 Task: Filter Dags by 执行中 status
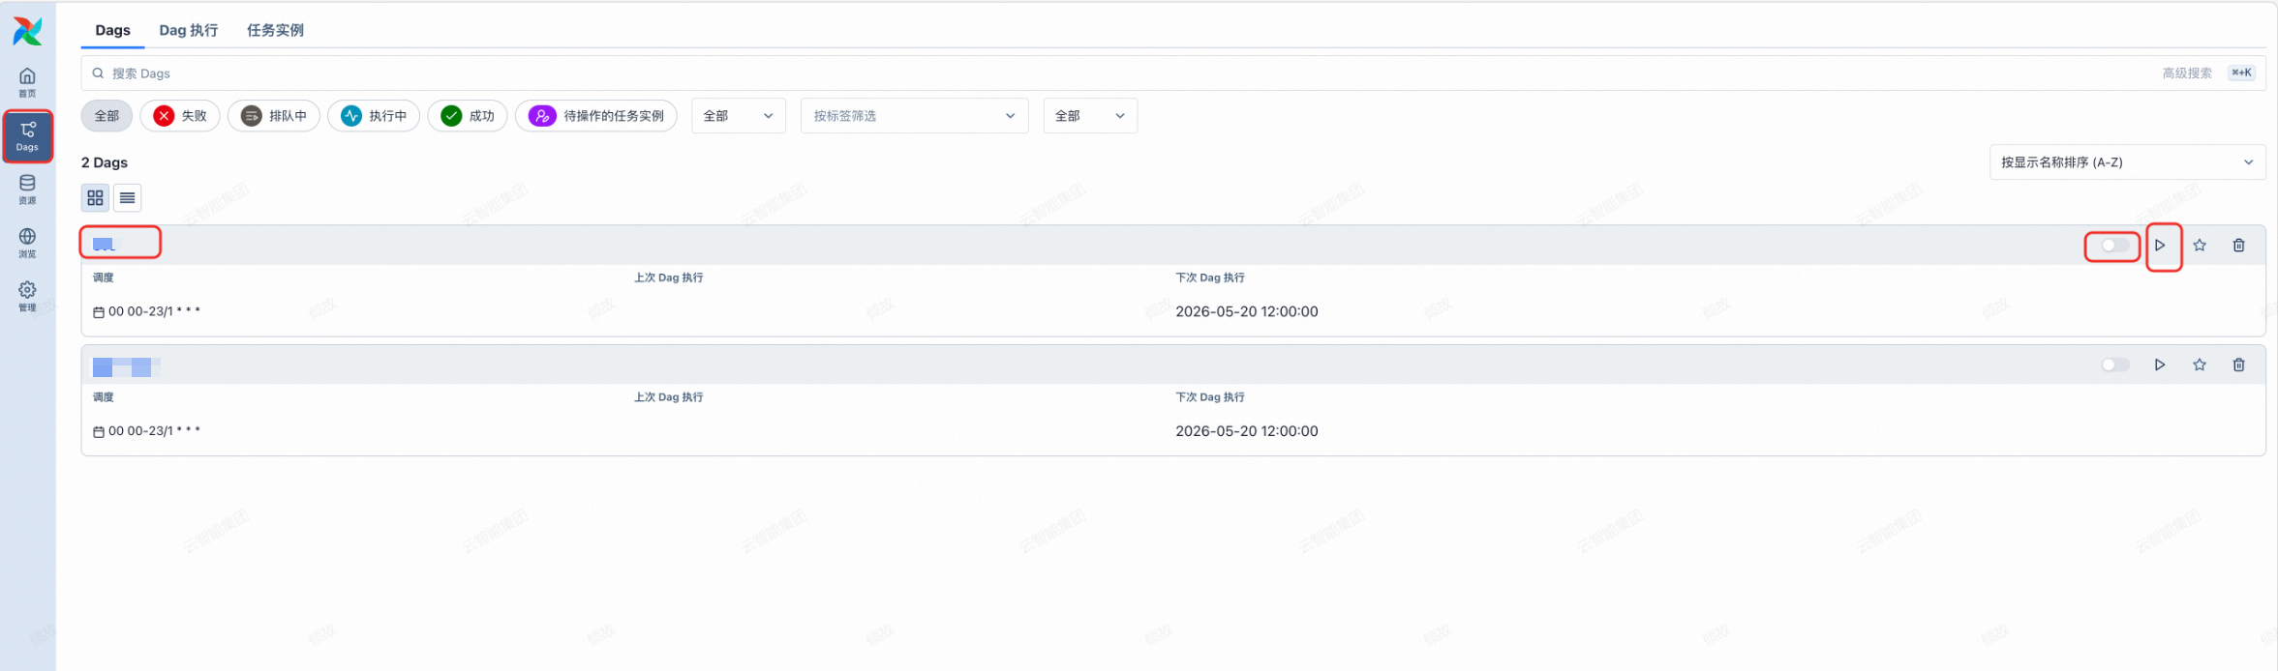(374, 116)
